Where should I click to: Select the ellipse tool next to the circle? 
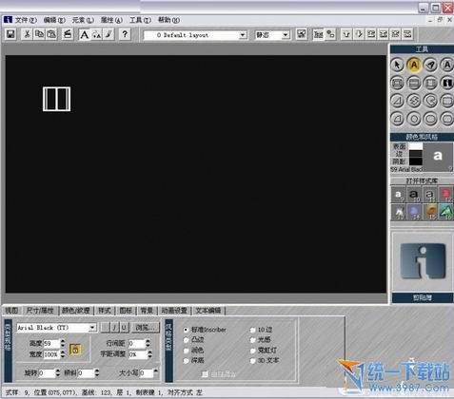coord(430,119)
